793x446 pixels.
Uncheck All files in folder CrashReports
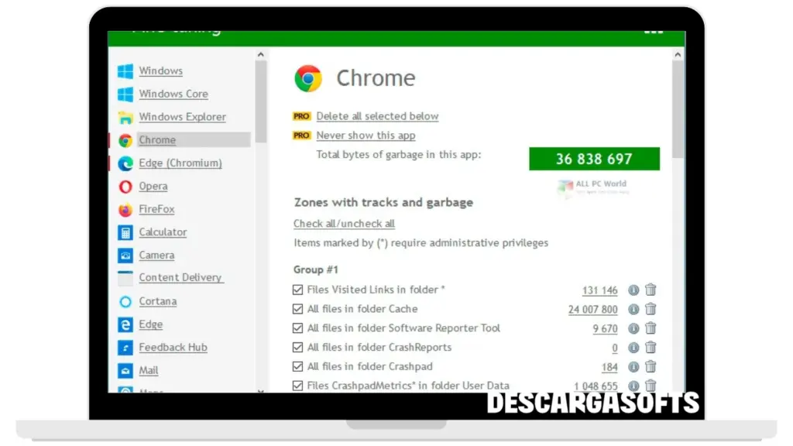[x=298, y=348]
